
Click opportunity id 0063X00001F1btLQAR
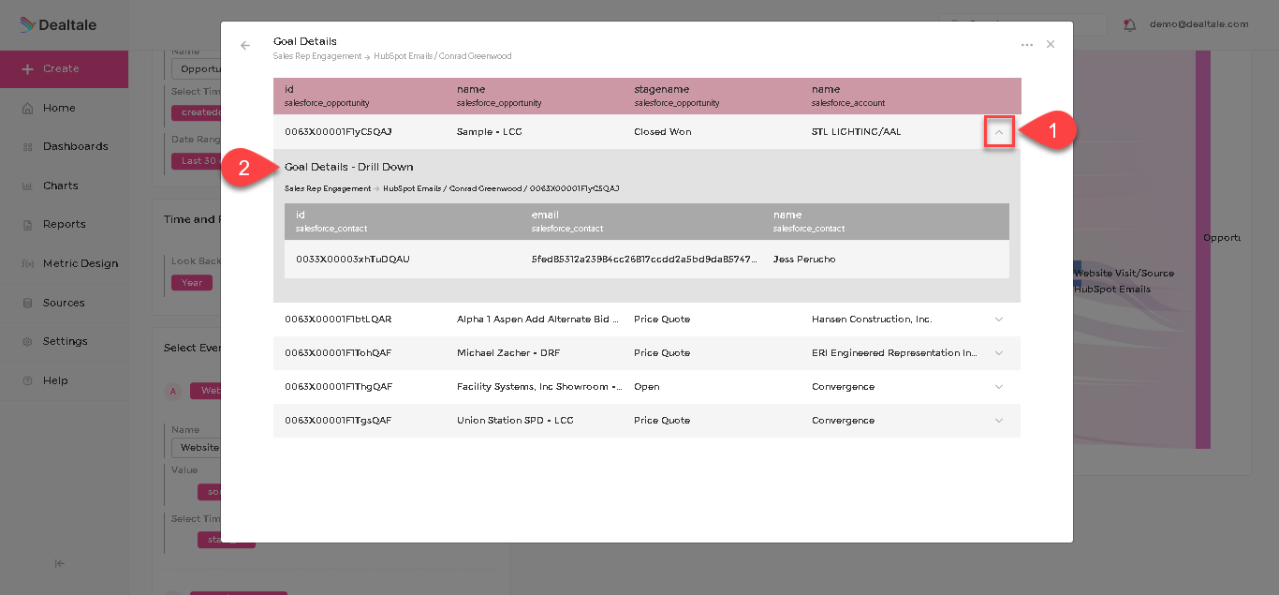[338, 320]
